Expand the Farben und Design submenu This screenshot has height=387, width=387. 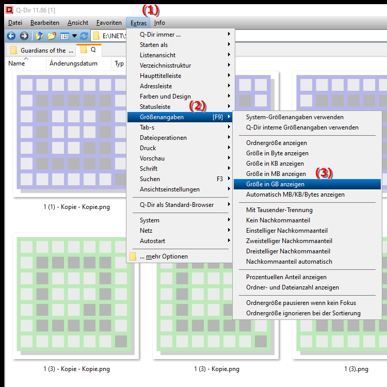tap(180, 96)
